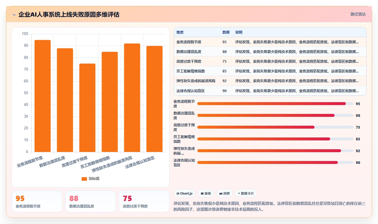The width and height of the screenshot is (378, 224).
Task: Click the 路径雷达 label in the header
Action: 358,14
